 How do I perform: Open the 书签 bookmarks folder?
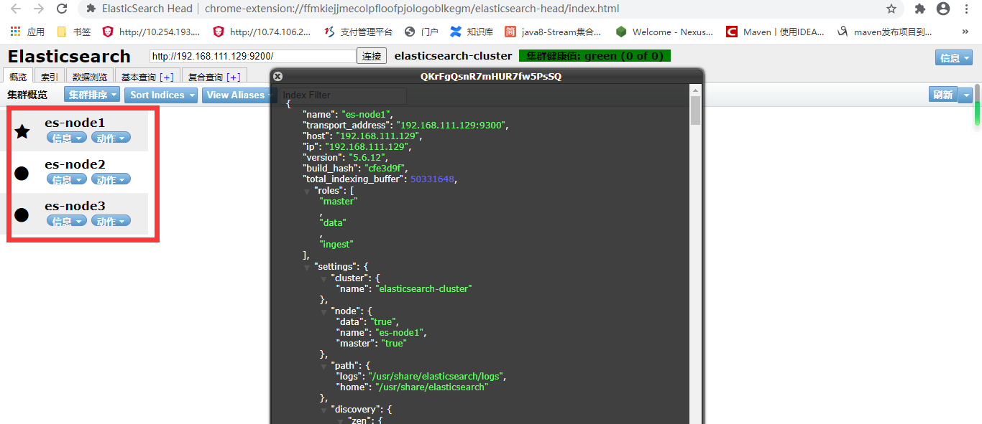[x=73, y=32]
